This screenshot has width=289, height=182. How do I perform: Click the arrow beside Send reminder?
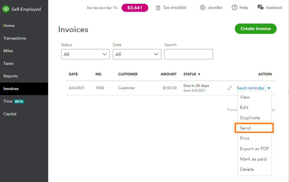(x=269, y=88)
